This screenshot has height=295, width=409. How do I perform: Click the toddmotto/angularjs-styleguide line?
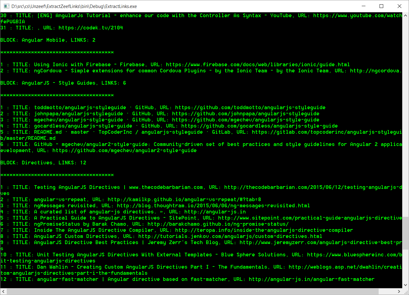[163, 107]
